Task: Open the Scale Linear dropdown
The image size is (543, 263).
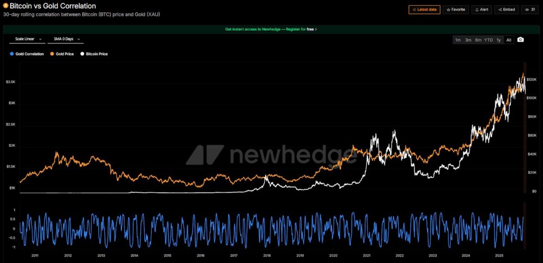Action: [27, 39]
